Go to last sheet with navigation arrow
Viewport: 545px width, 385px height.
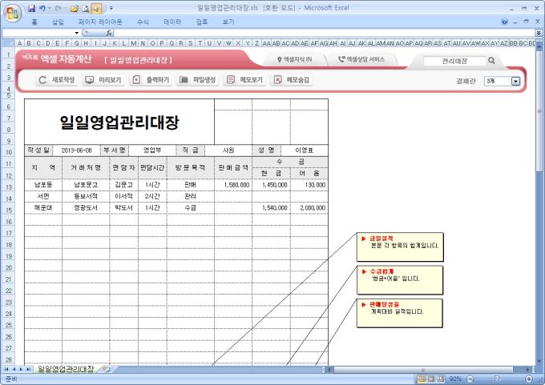click(28, 369)
